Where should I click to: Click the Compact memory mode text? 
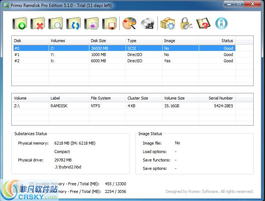[x=62, y=152]
